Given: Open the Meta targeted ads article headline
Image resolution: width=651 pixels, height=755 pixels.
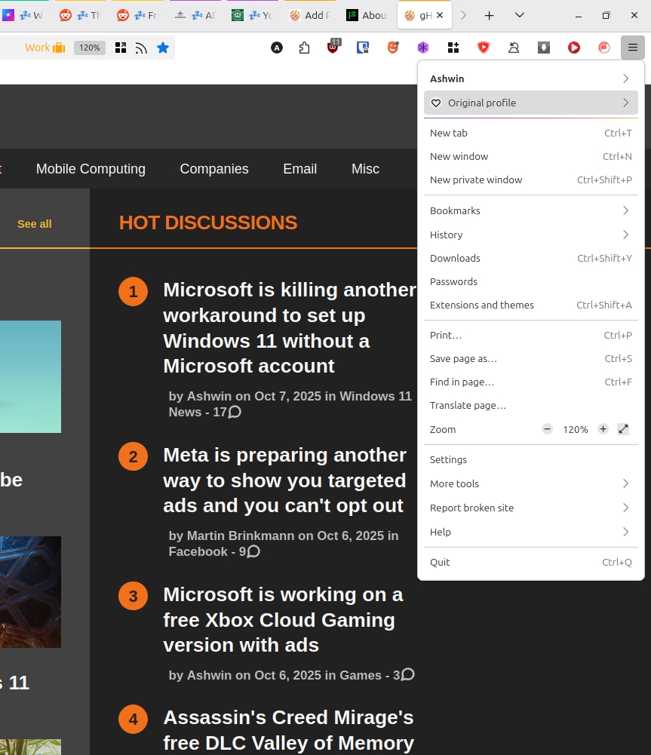Looking at the screenshot, I should pos(284,480).
